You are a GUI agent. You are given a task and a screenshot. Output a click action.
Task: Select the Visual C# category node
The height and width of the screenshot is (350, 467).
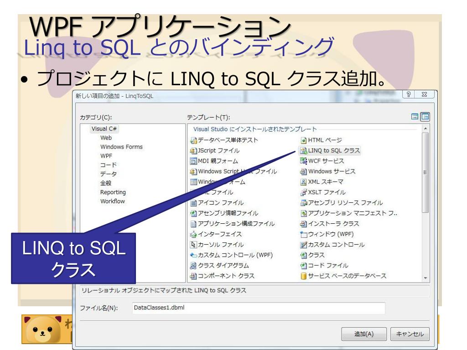click(x=104, y=129)
